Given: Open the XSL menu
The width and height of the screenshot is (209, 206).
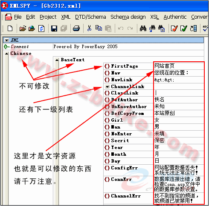Looking at the screenshot, I should point(154,17).
